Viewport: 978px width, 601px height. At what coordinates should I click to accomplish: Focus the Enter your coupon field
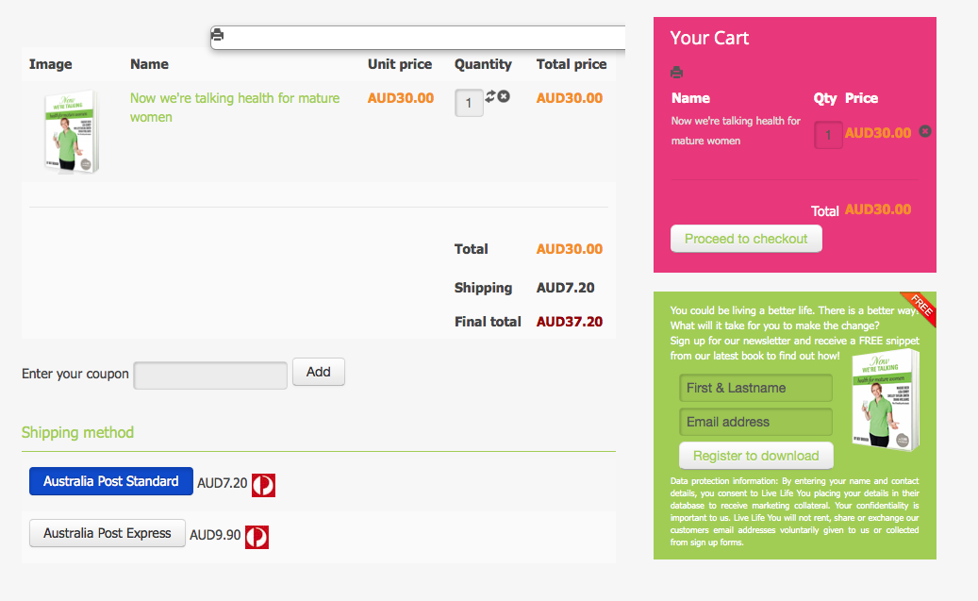[210, 376]
